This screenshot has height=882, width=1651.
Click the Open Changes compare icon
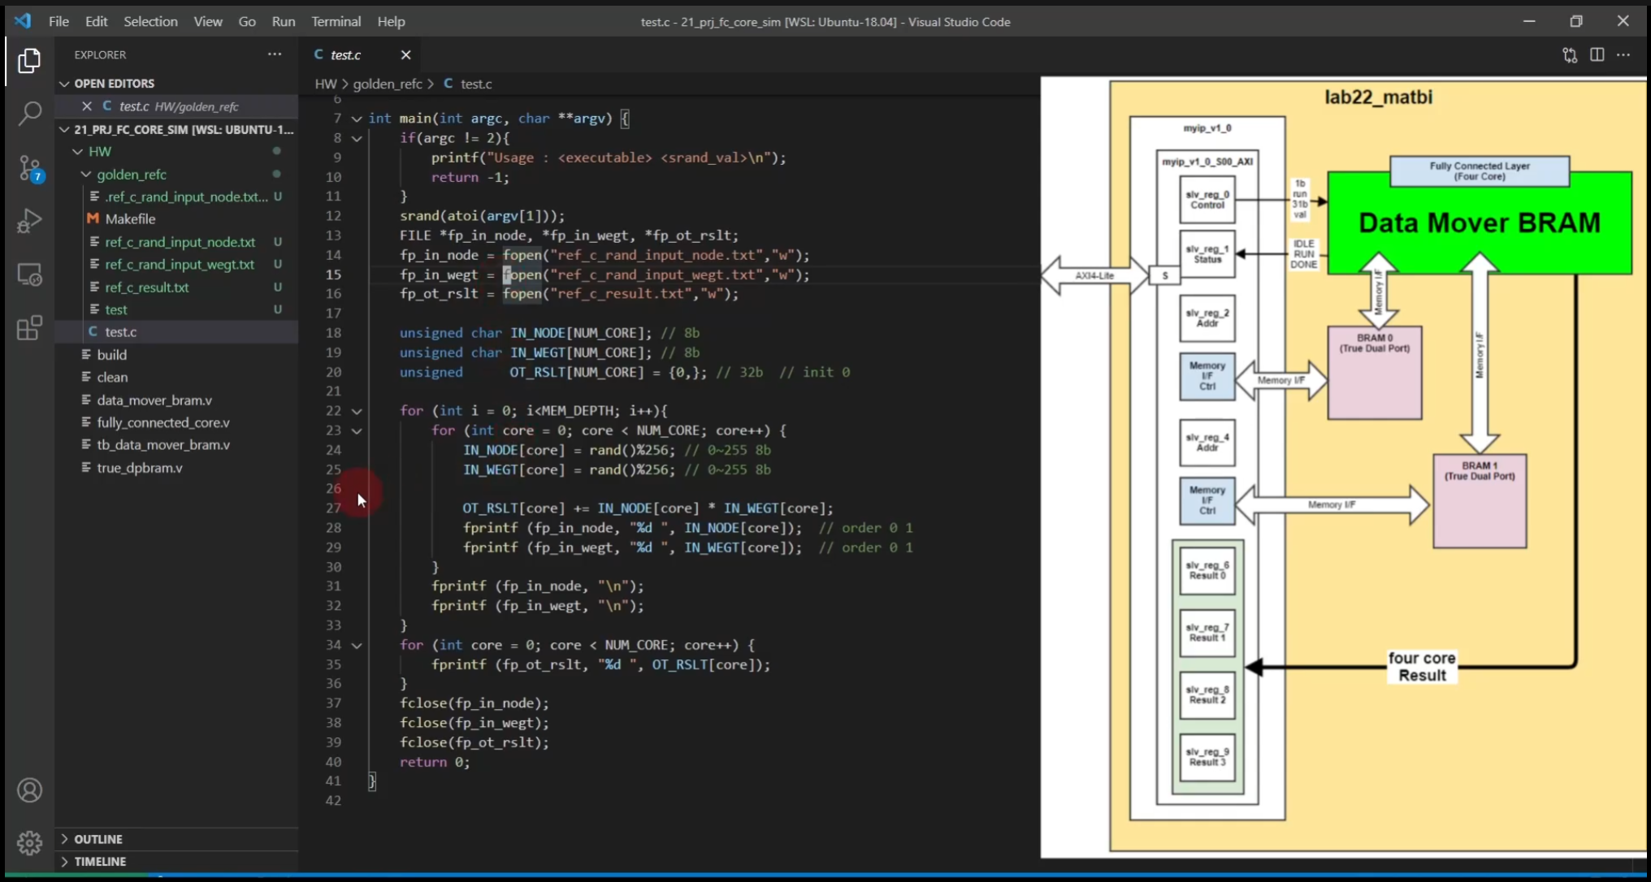(x=1570, y=54)
